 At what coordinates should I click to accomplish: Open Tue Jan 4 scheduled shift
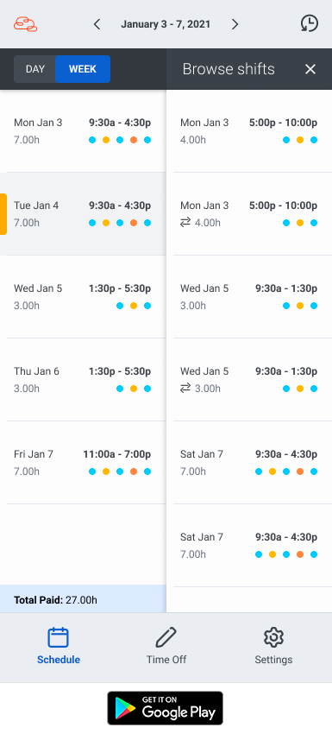point(83,214)
